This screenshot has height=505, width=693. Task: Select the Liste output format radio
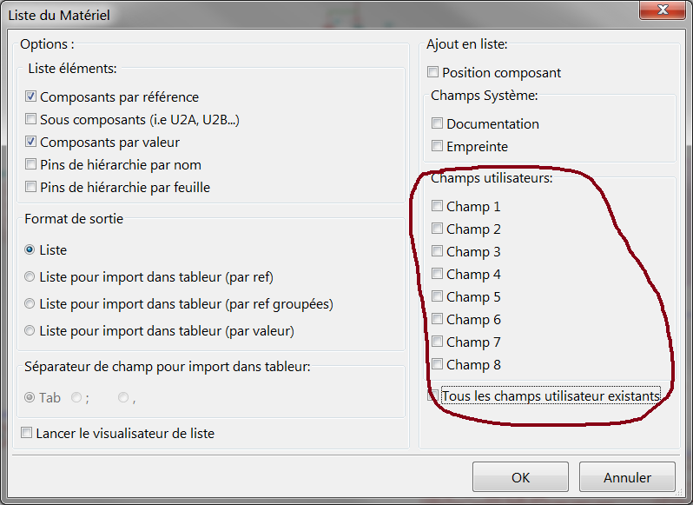click(30, 249)
